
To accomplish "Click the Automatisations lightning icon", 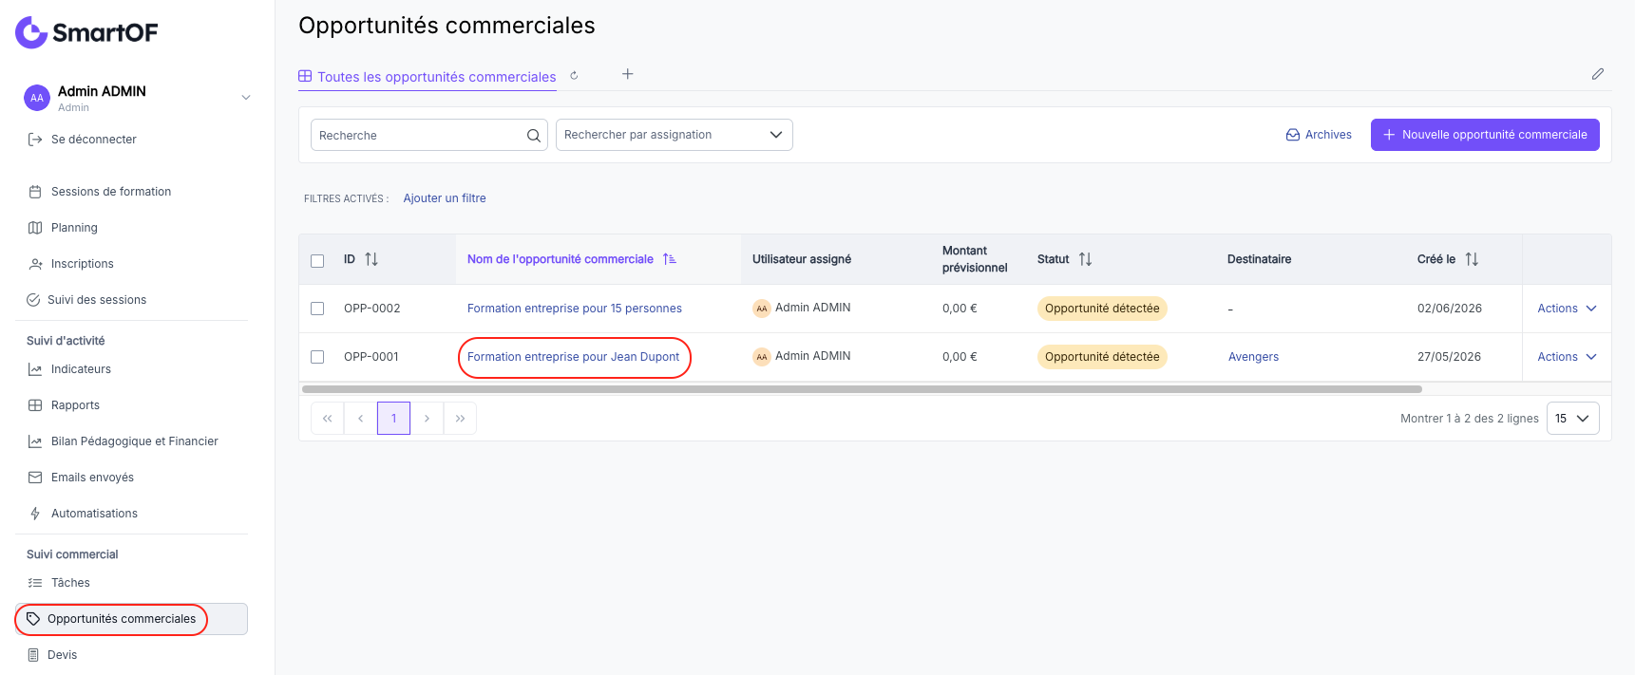I will tap(35, 514).
